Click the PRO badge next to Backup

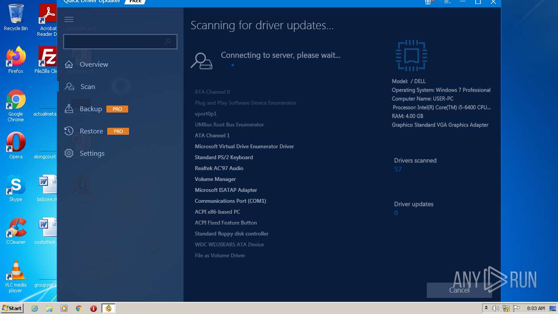pyautogui.click(x=117, y=109)
